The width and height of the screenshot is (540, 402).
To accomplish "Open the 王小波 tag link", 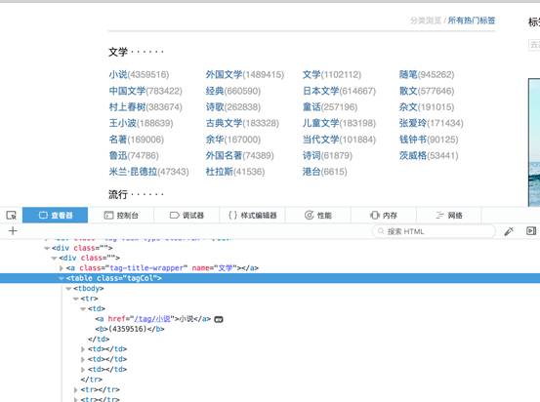I will (x=123, y=123).
